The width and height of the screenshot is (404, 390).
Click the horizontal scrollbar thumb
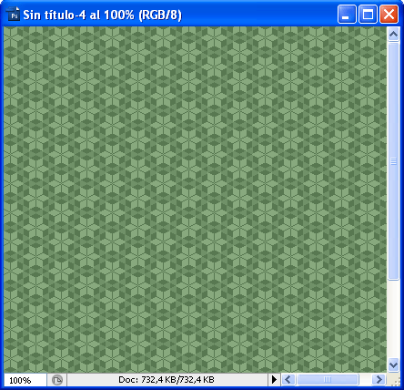click(x=328, y=379)
